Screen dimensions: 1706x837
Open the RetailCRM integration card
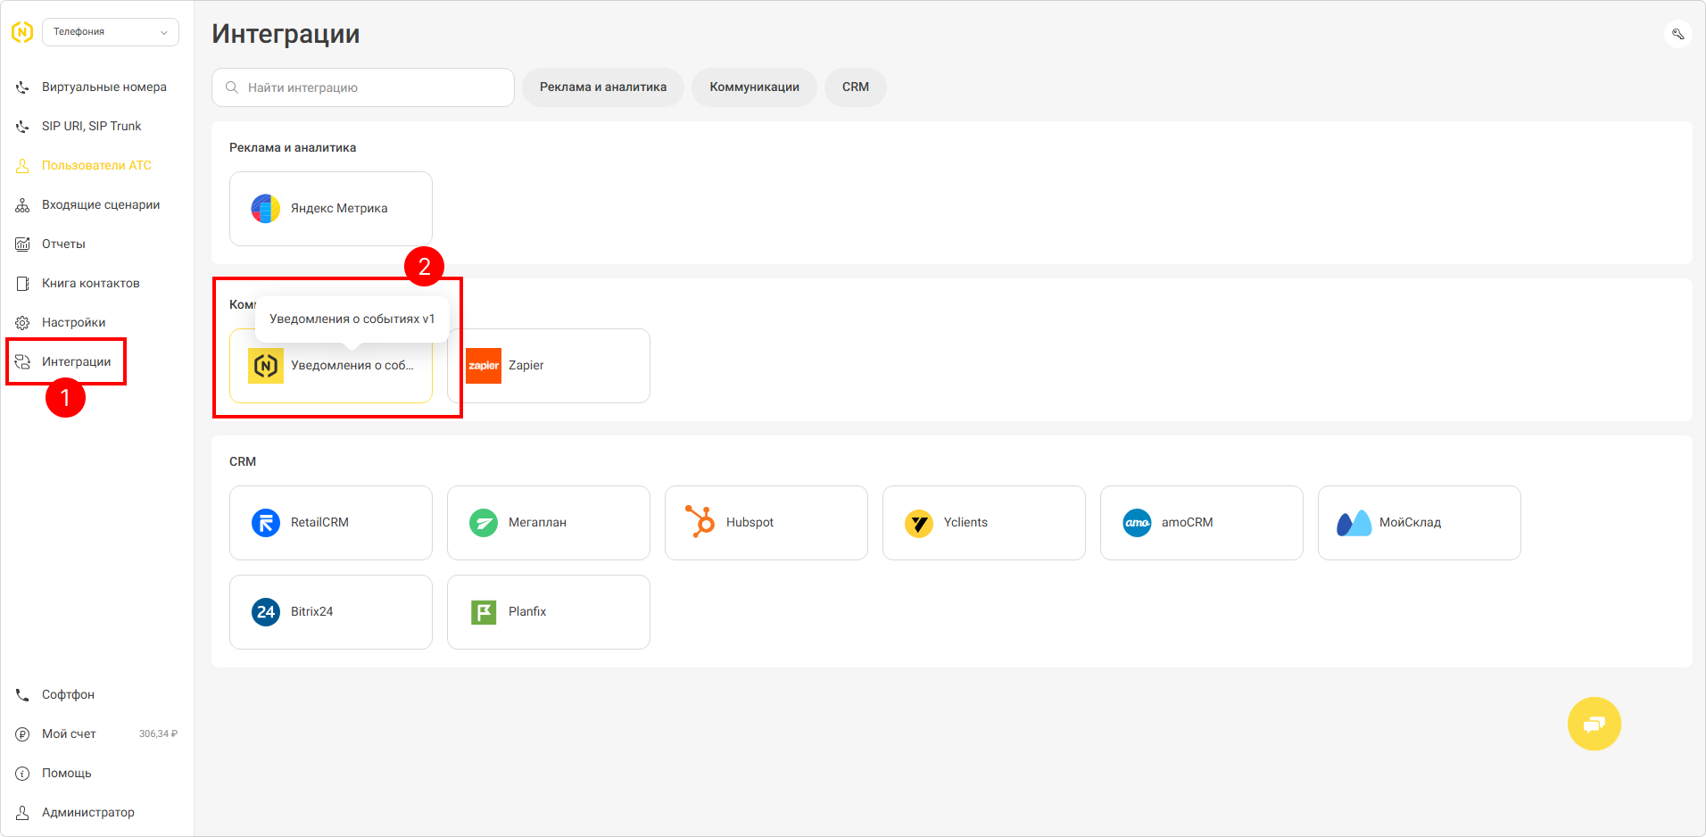(x=331, y=523)
